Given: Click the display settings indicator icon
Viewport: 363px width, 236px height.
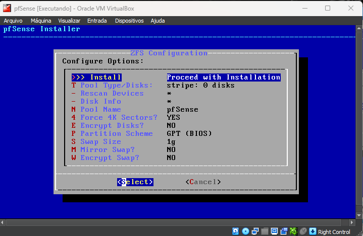Looking at the screenshot, I should coord(274,231).
